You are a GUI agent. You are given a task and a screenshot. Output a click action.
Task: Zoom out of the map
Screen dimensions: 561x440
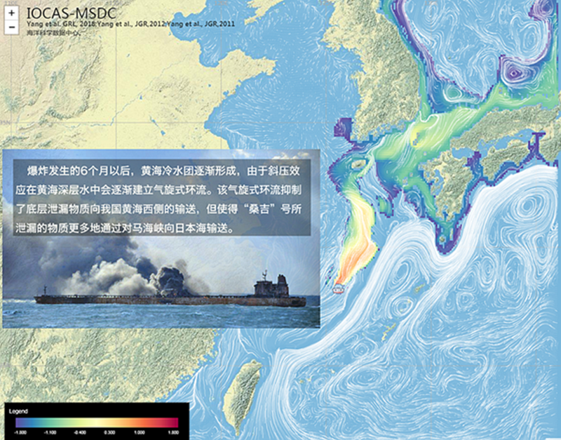[12, 27]
